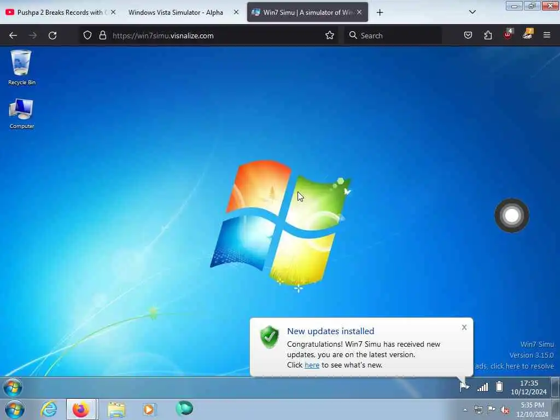Image resolution: width=560 pixels, height=420 pixels.
Task: Dismiss the New updates installed notification
Action: click(x=464, y=327)
